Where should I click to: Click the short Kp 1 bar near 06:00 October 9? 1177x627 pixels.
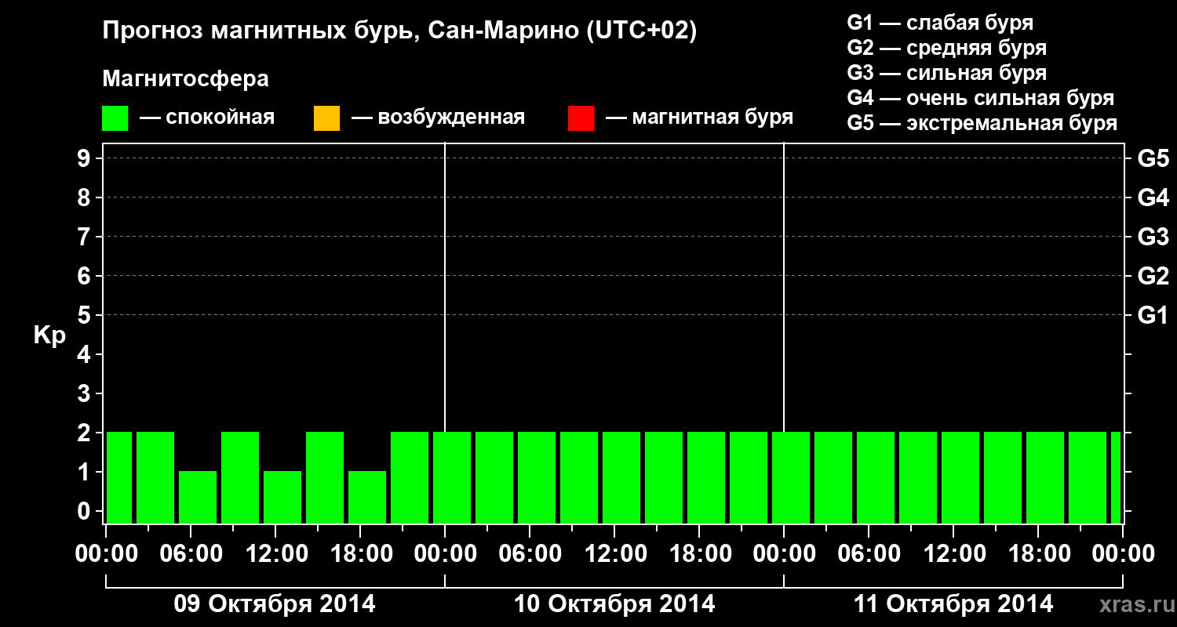(x=198, y=497)
